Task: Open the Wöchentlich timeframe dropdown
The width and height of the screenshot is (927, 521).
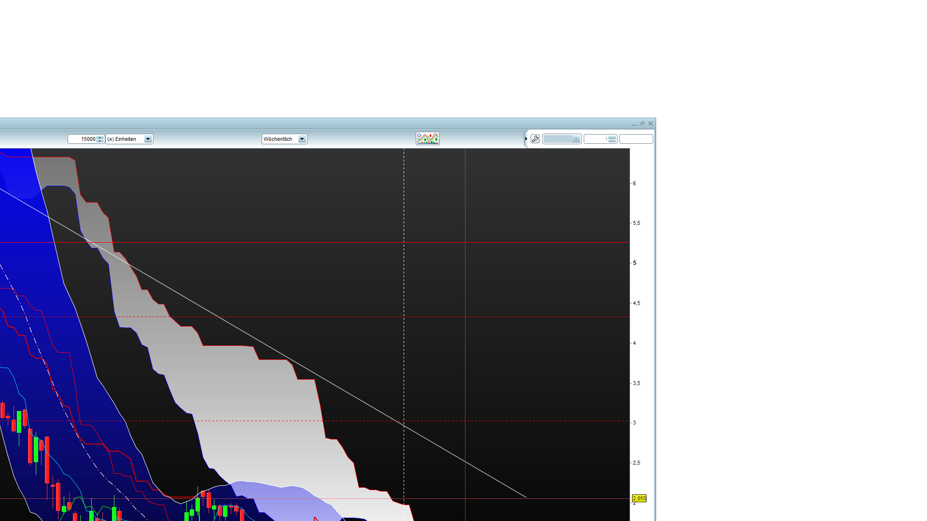Action: 302,139
